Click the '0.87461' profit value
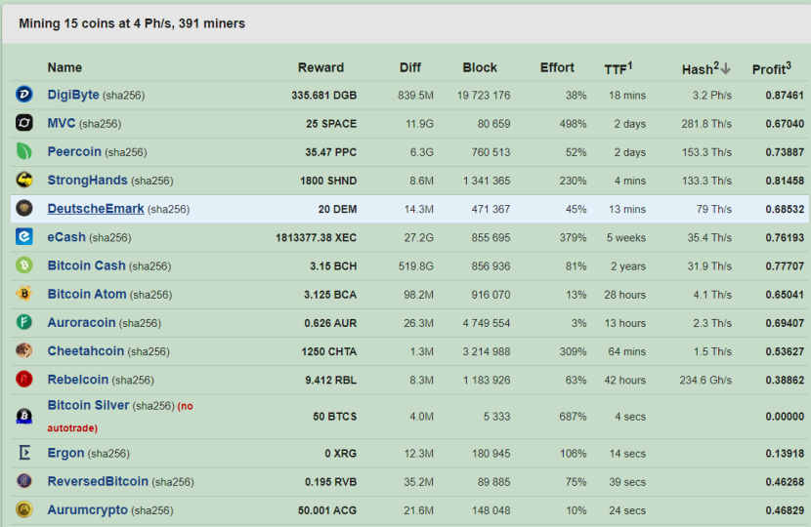811x527 pixels. [785, 96]
